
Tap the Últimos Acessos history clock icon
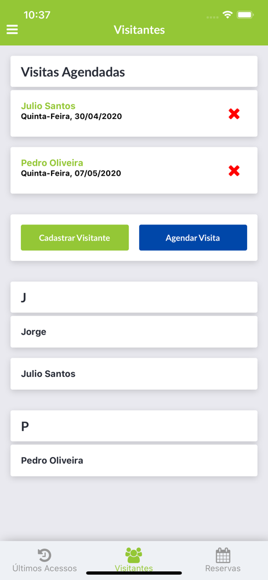coord(45,555)
